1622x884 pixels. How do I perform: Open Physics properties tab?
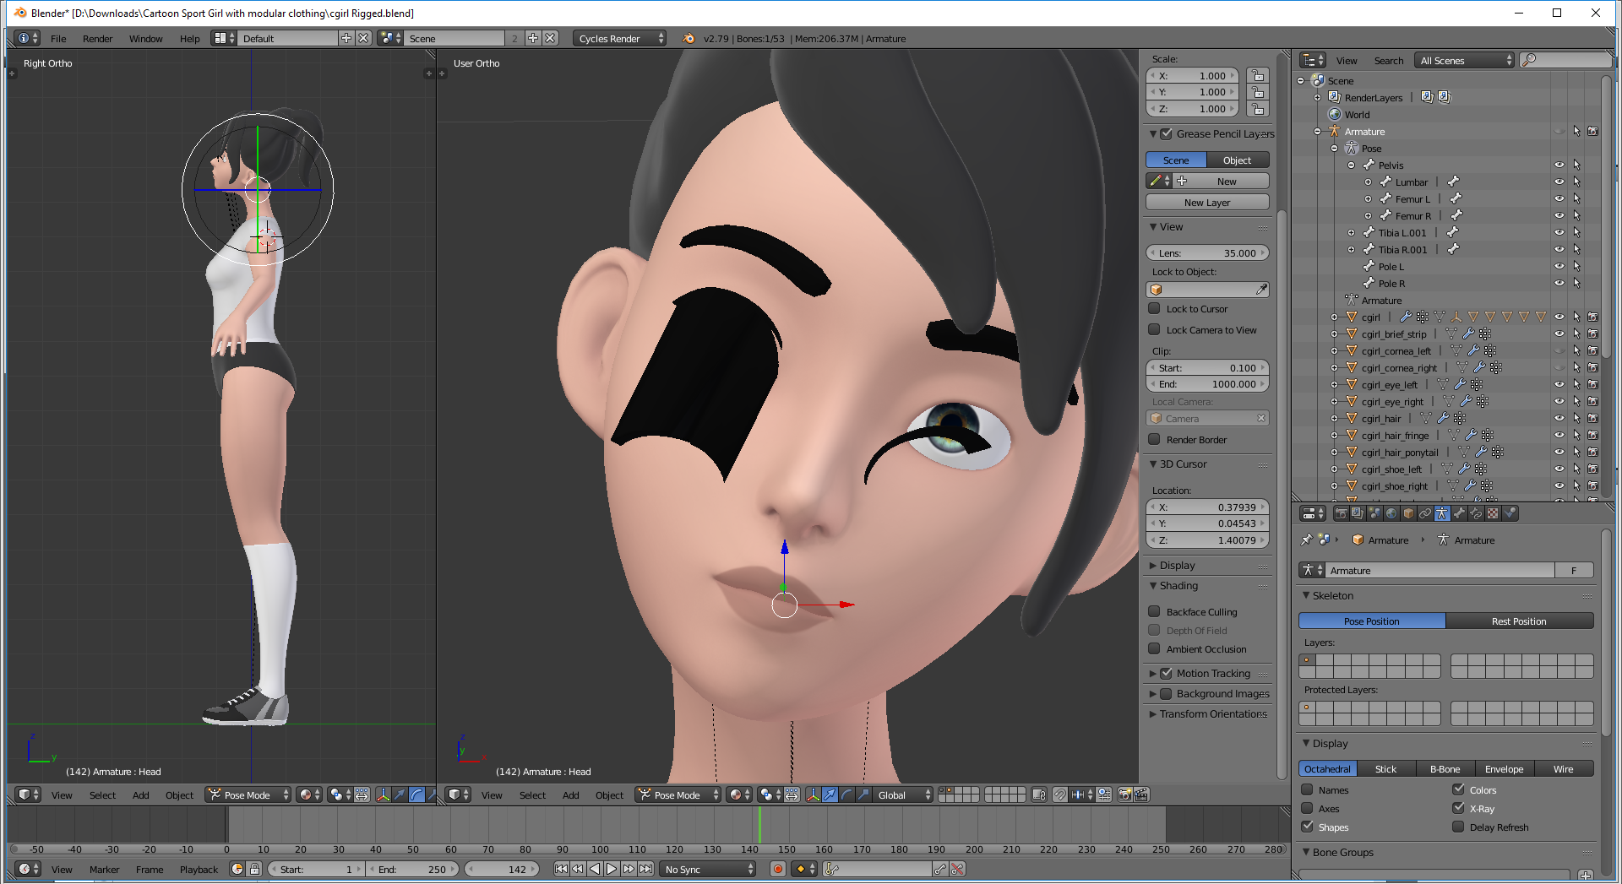[1510, 513]
